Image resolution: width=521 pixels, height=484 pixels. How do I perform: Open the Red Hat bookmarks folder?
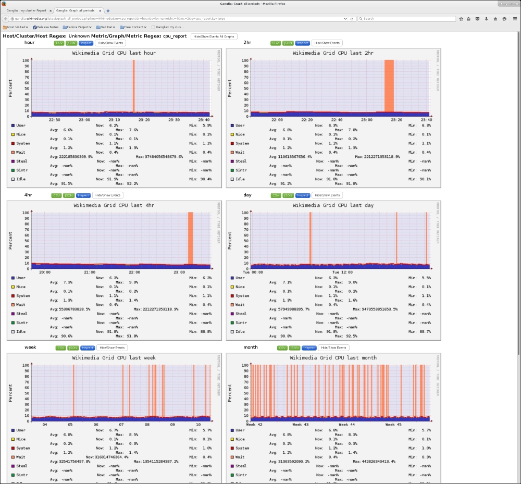click(x=106, y=27)
